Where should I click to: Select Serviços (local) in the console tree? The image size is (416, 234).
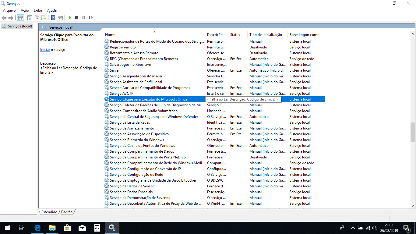[x=17, y=26]
